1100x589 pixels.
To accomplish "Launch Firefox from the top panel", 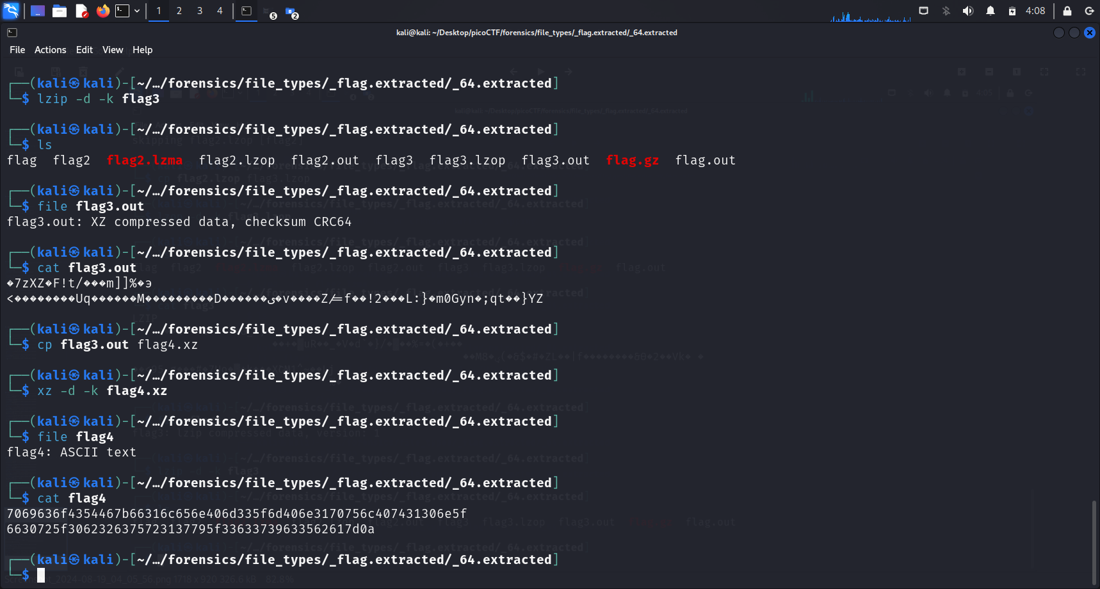I will click(x=102, y=11).
